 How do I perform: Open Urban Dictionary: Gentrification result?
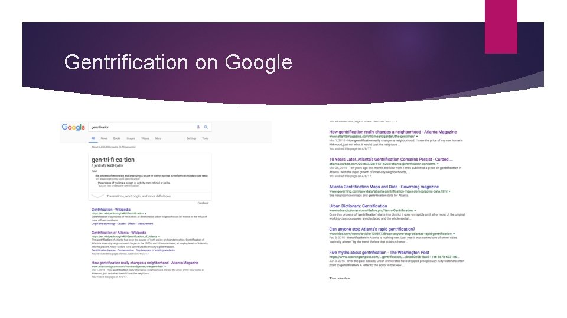(358, 206)
